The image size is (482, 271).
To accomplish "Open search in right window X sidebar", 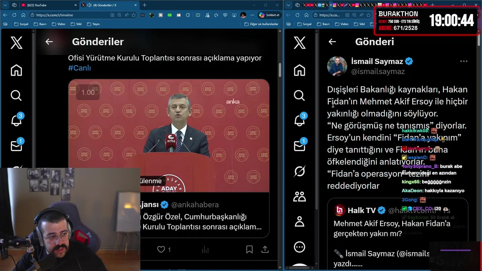I will [299, 96].
